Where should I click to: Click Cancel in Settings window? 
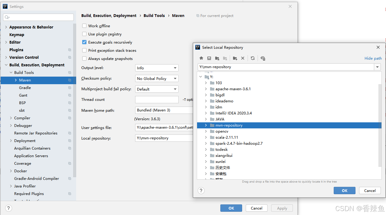(x=257, y=208)
